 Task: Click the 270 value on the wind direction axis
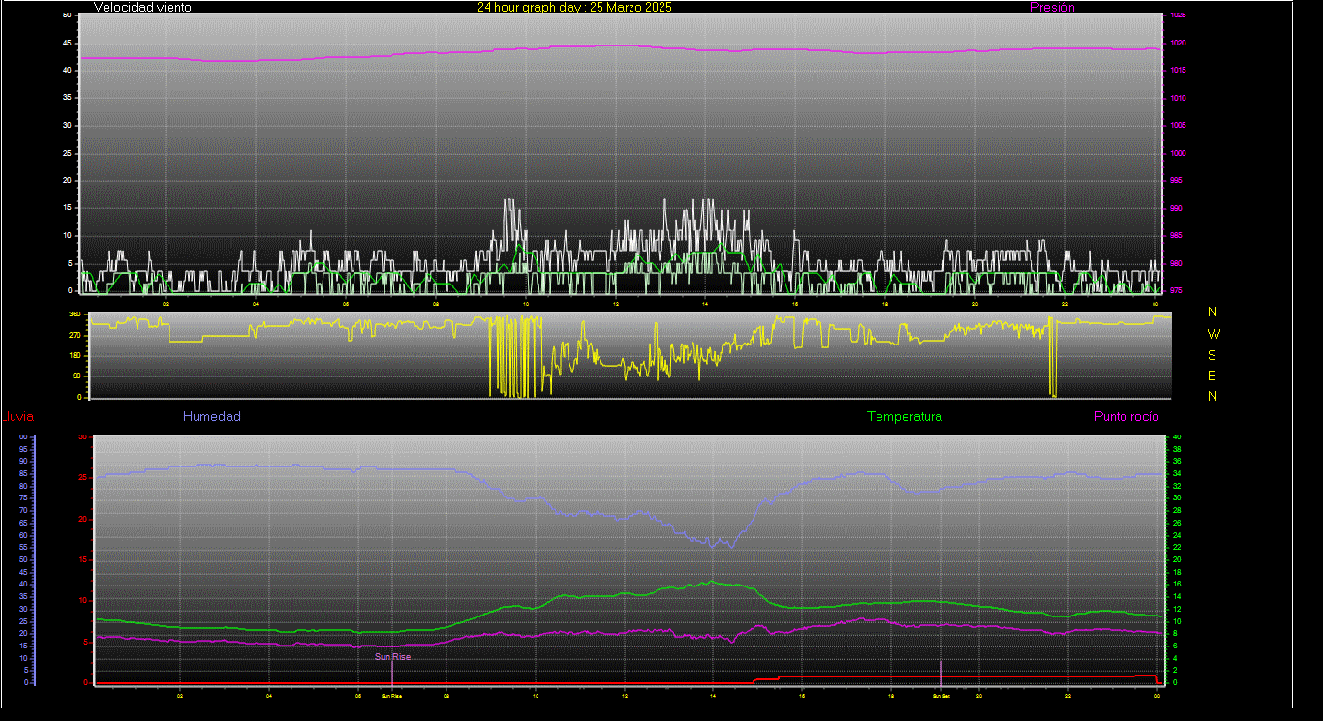(75, 335)
